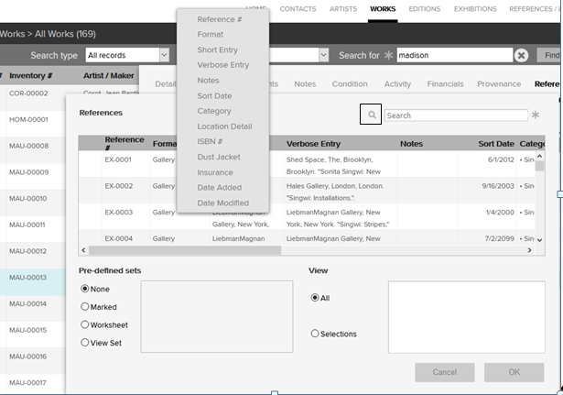The image size is (563, 395).
Task: Choose Notes in the popup menu
Action: pyautogui.click(x=208, y=81)
